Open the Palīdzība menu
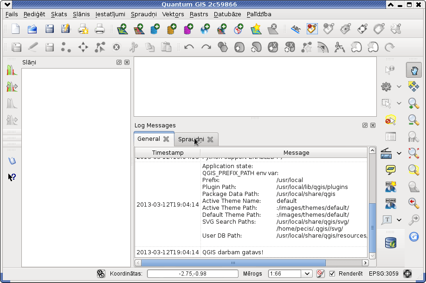The image size is (426, 283). (259, 14)
